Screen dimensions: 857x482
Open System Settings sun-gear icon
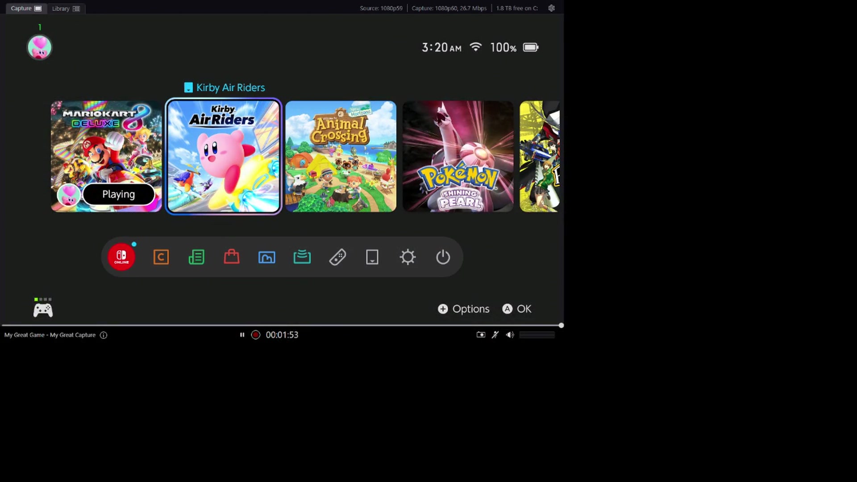pos(408,257)
